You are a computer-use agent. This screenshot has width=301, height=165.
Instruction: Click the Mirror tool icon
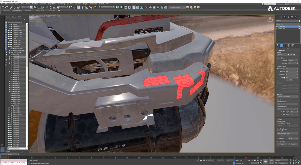point(117,7)
